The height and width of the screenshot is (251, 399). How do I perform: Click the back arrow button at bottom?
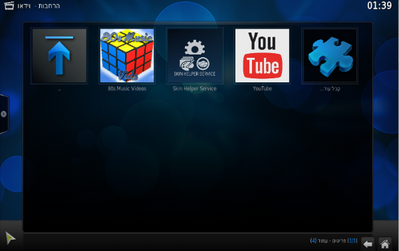(x=368, y=244)
